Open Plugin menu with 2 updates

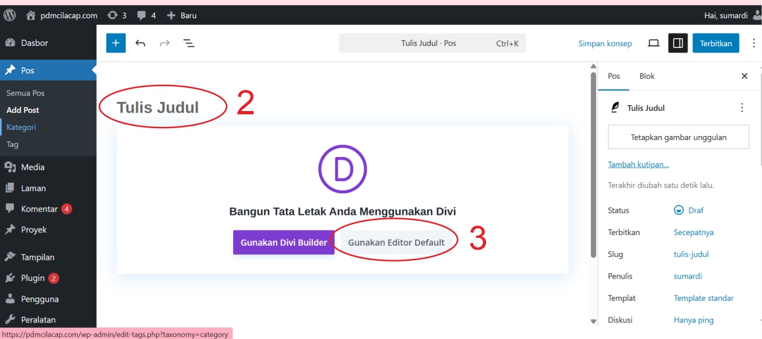click(48, 278)
